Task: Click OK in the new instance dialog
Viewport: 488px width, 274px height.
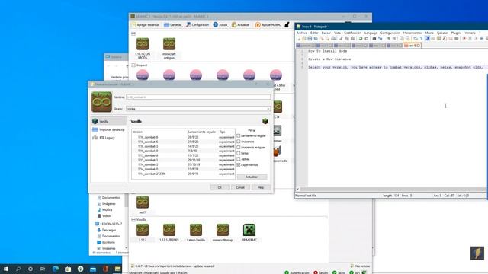Action: [220, 187]
